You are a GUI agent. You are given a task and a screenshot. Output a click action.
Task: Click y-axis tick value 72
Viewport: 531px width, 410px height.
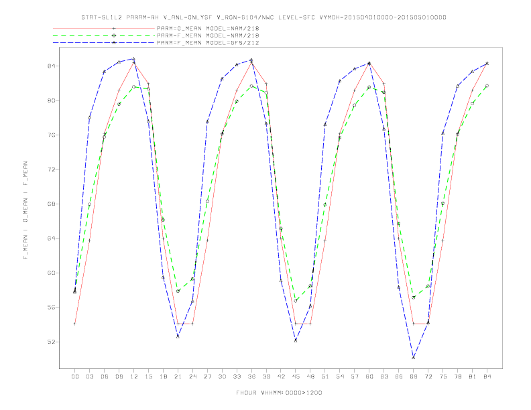pyautogui.click(x=52, y=169)
